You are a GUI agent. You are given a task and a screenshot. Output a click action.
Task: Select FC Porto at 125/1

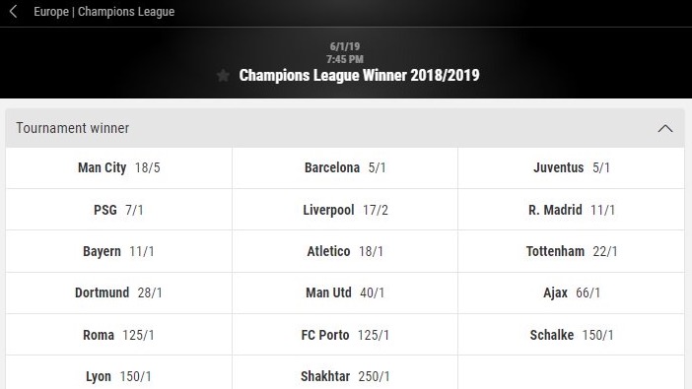point(345,335)
